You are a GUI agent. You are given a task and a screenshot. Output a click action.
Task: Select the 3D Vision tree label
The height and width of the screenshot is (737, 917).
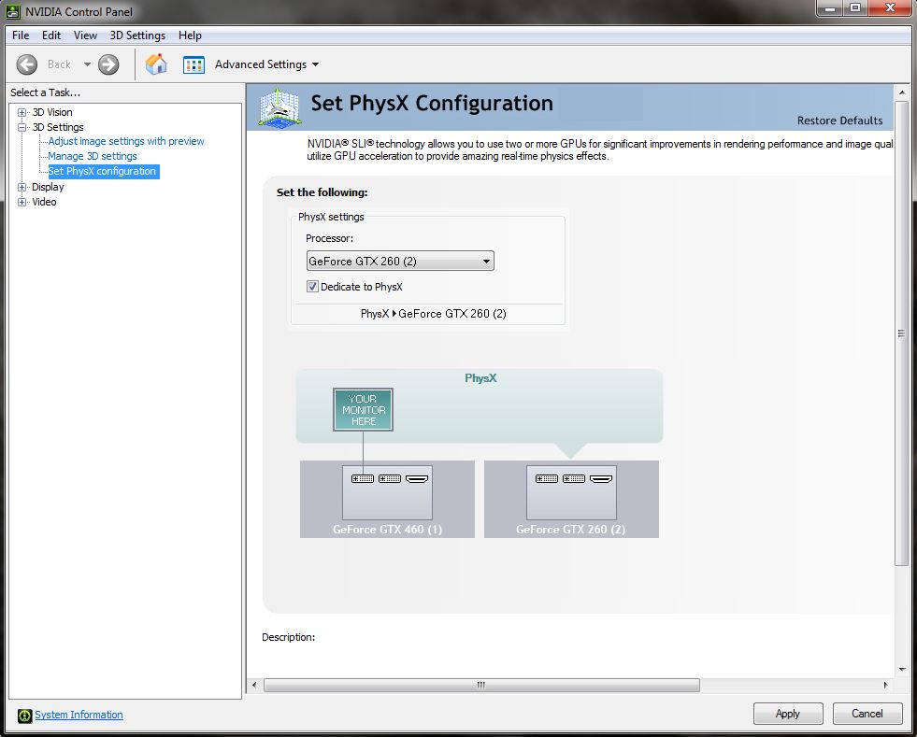(52, 112)
